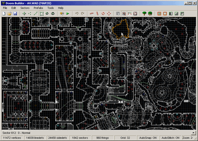
Task: Click the 'AutoSnap: ON' status indicator
Action: (148, 138)
